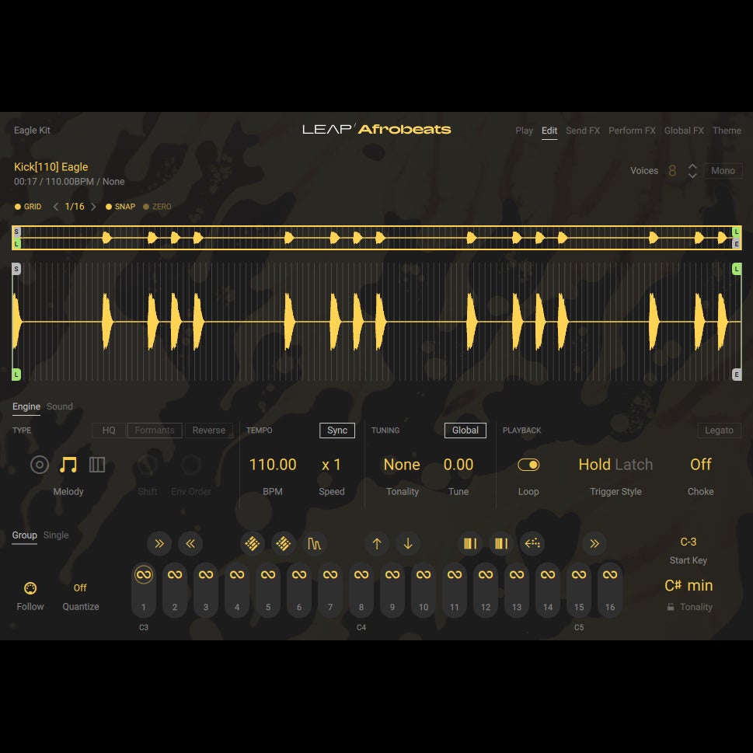Select key pad 1 loop icon
Viewport: 753px width, 753px height.
click(144, 574)
